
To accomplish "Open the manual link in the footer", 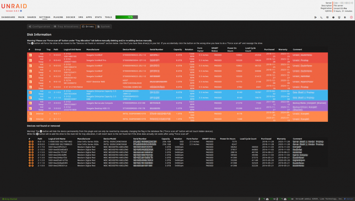I will (x=349, y=199).
